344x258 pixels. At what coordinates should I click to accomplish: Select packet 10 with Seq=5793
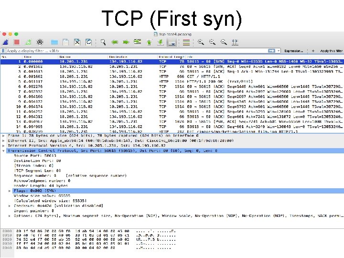(x=172, y=107)
